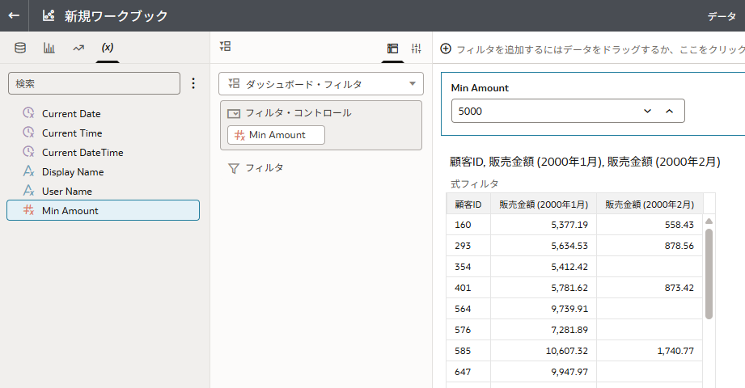Image resolution: width=745 pixels, height=388 pixels.
Task: Click the visualization title 顧客ID, 販売金額
Action: [585, 162]
